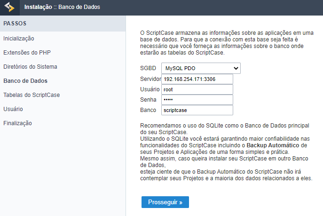Select the Extensões do PHP step
323x216 pixels.
pos(27,53)
